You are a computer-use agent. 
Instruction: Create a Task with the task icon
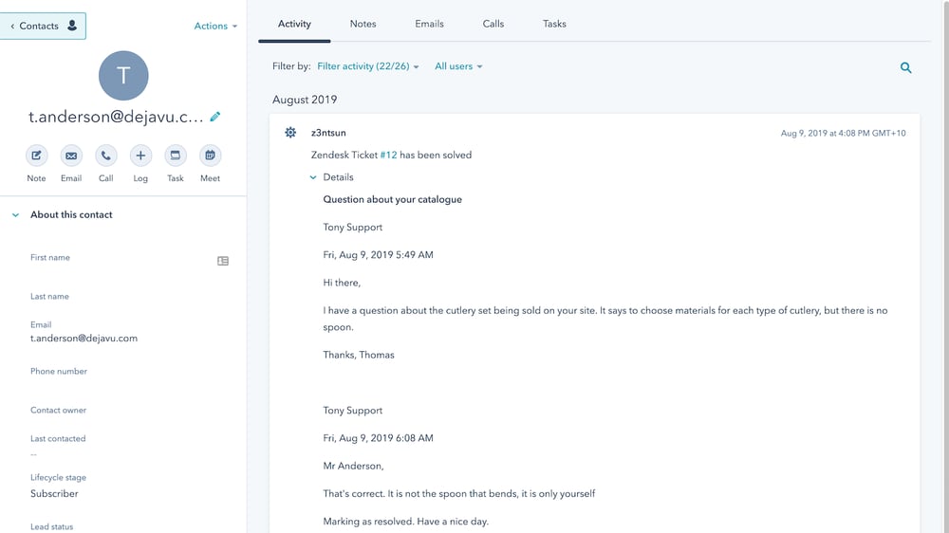click(x=175, y=156)
